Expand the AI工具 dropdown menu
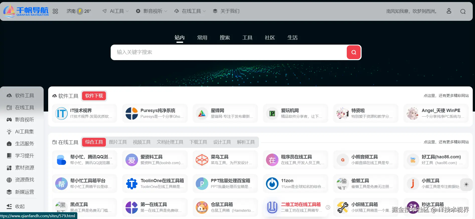The image size is (475, 219). pyautogui.click(x=116, y=11)
